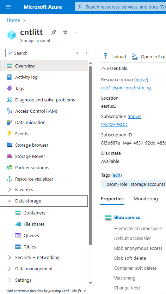Viewport: 166px width, 294px height.
Task: Click the File shares icon
Action: pos(18,224)
